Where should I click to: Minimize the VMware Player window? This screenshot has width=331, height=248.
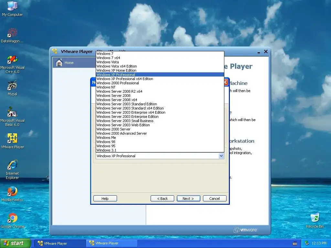(259, 52)
